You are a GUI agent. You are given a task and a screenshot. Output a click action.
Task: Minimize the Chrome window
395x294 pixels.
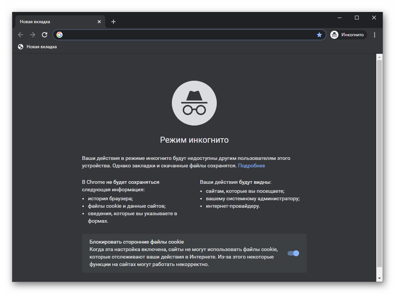pos(340,18)
